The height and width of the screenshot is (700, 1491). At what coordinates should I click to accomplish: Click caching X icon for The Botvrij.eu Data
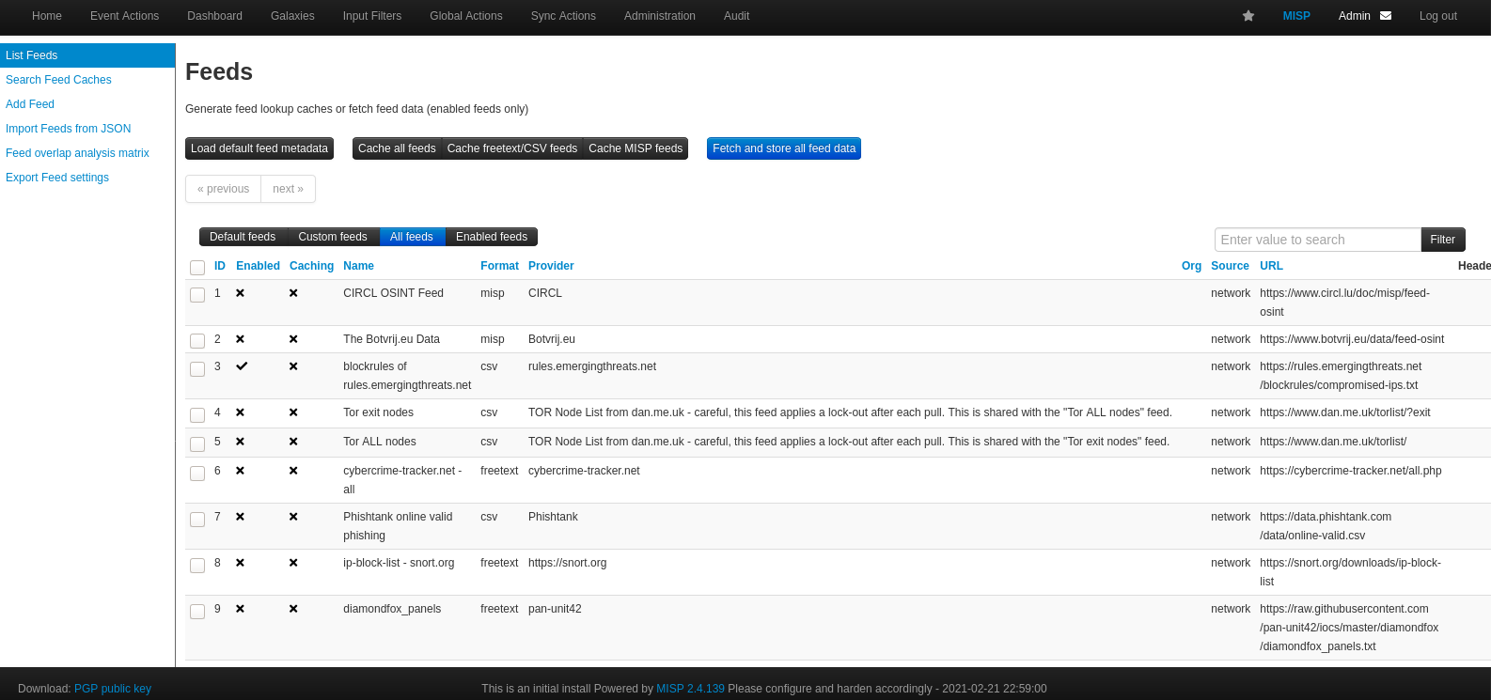(x=293, y=339)
